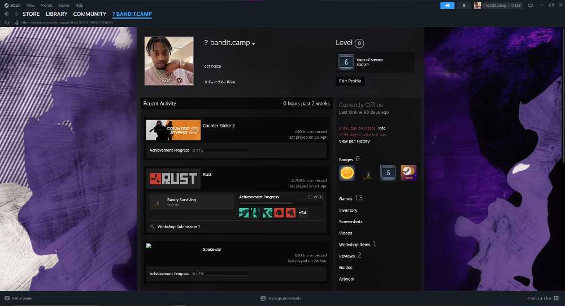Click View Ban History link
565x306 pixels.
(354, 141)
